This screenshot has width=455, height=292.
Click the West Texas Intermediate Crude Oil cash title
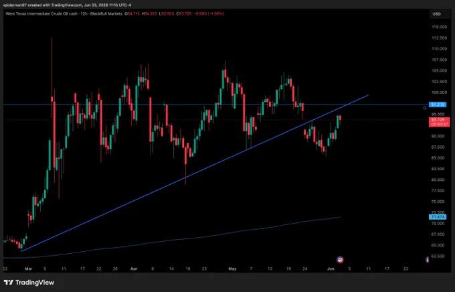[41, 13]
